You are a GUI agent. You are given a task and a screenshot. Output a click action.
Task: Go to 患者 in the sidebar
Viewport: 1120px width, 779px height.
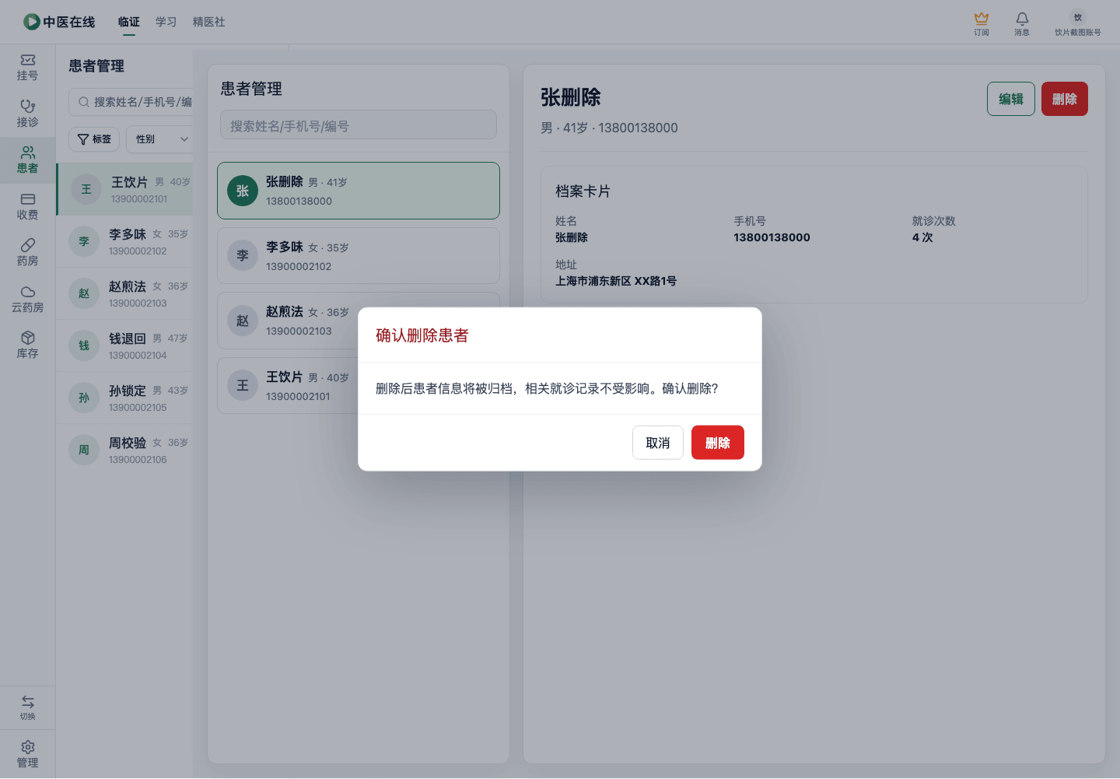coord(27,160)
